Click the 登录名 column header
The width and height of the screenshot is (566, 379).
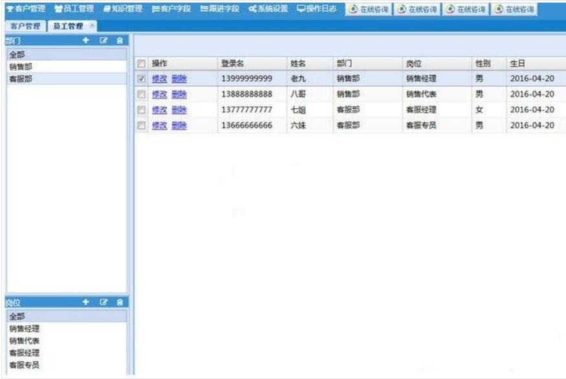pos(232,63)
